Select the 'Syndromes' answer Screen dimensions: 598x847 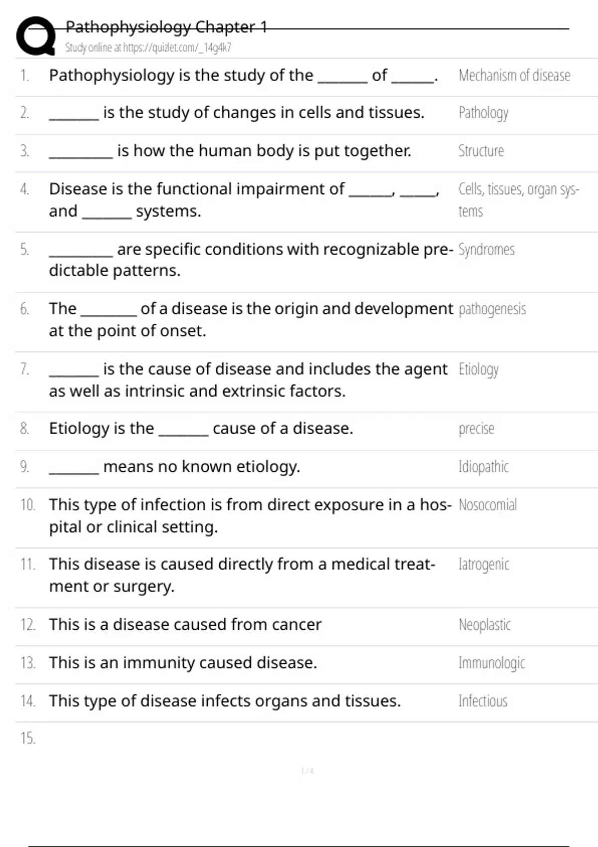tap(486, 250)
